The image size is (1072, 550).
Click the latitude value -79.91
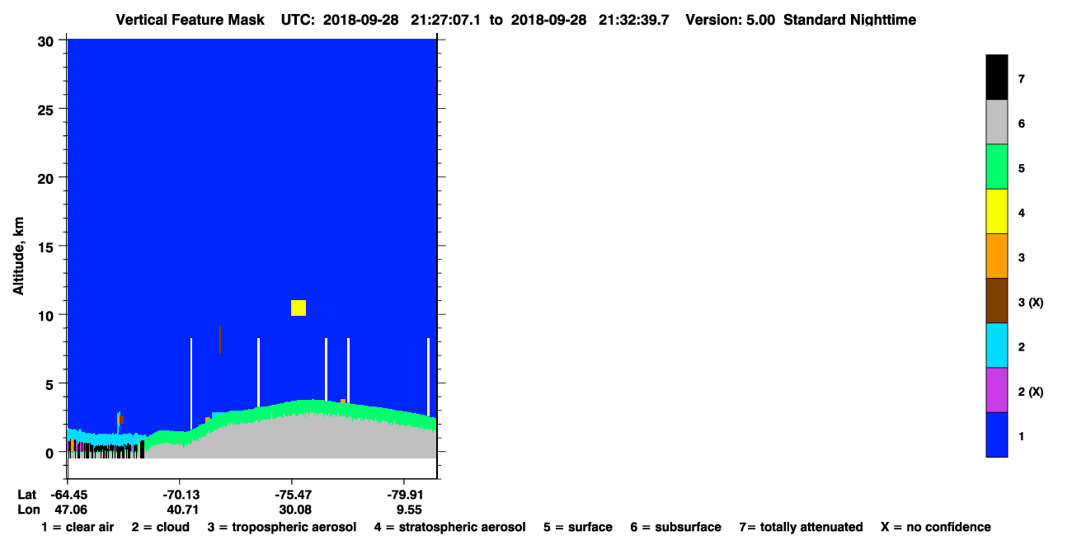[x=404, y=495]
